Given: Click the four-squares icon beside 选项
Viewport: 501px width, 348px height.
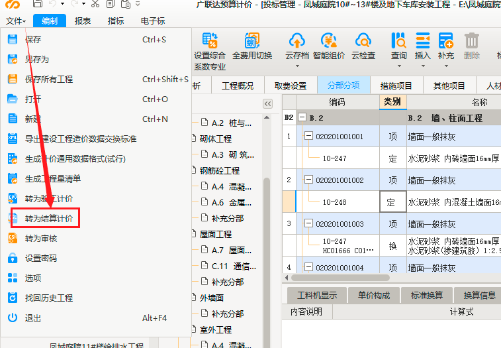Looking at the screenshot, I should click(13, 278).
